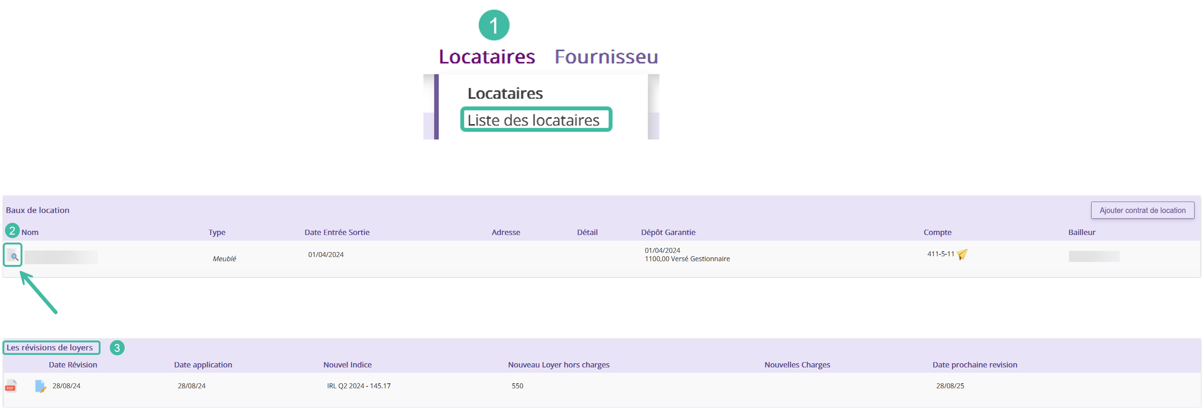
Task: Click the Date application value 28/08/24
Action: 191,386
